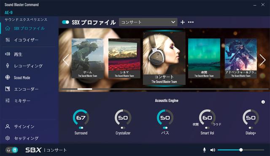Image resolution: width=270 pixels, height=156 pixels.
Task: Open the イコライザー equalizer page icon
Action: coord(8,40)
